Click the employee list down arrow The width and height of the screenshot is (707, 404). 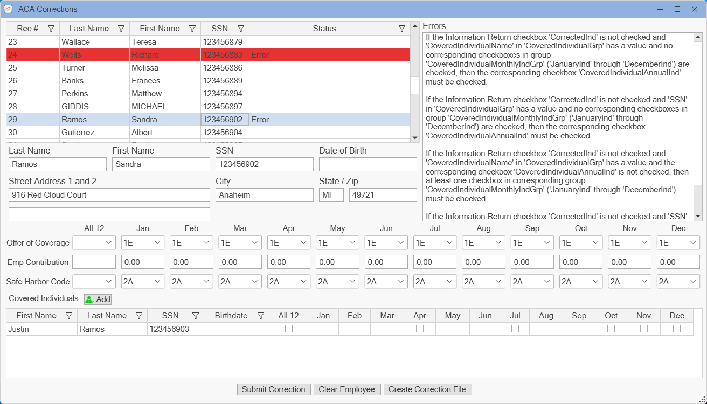coord(415,138)
